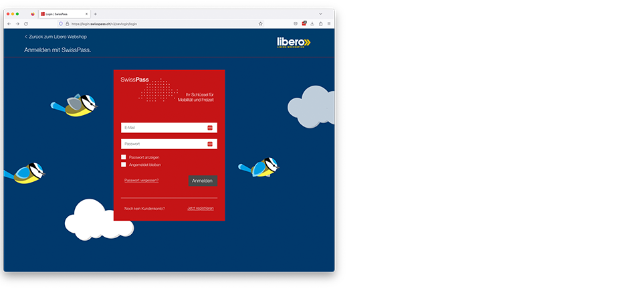The height and width of the screenshot is (289, 628).
Task: Open the Firefox view icon
Action: pyautogui.click(x=33, y=14)
